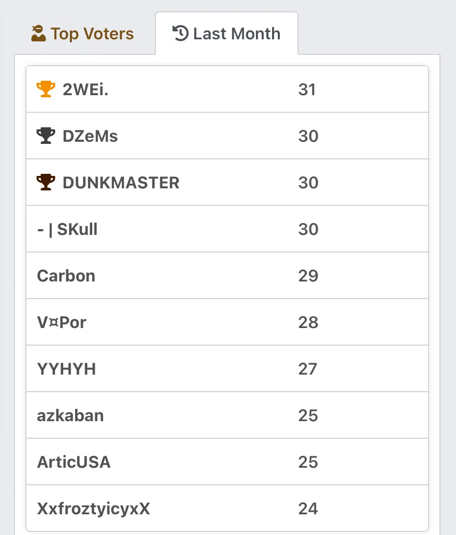Click the gold trophy icon beside 2WEi.
The image size is (456, 535).
point(46,89)
